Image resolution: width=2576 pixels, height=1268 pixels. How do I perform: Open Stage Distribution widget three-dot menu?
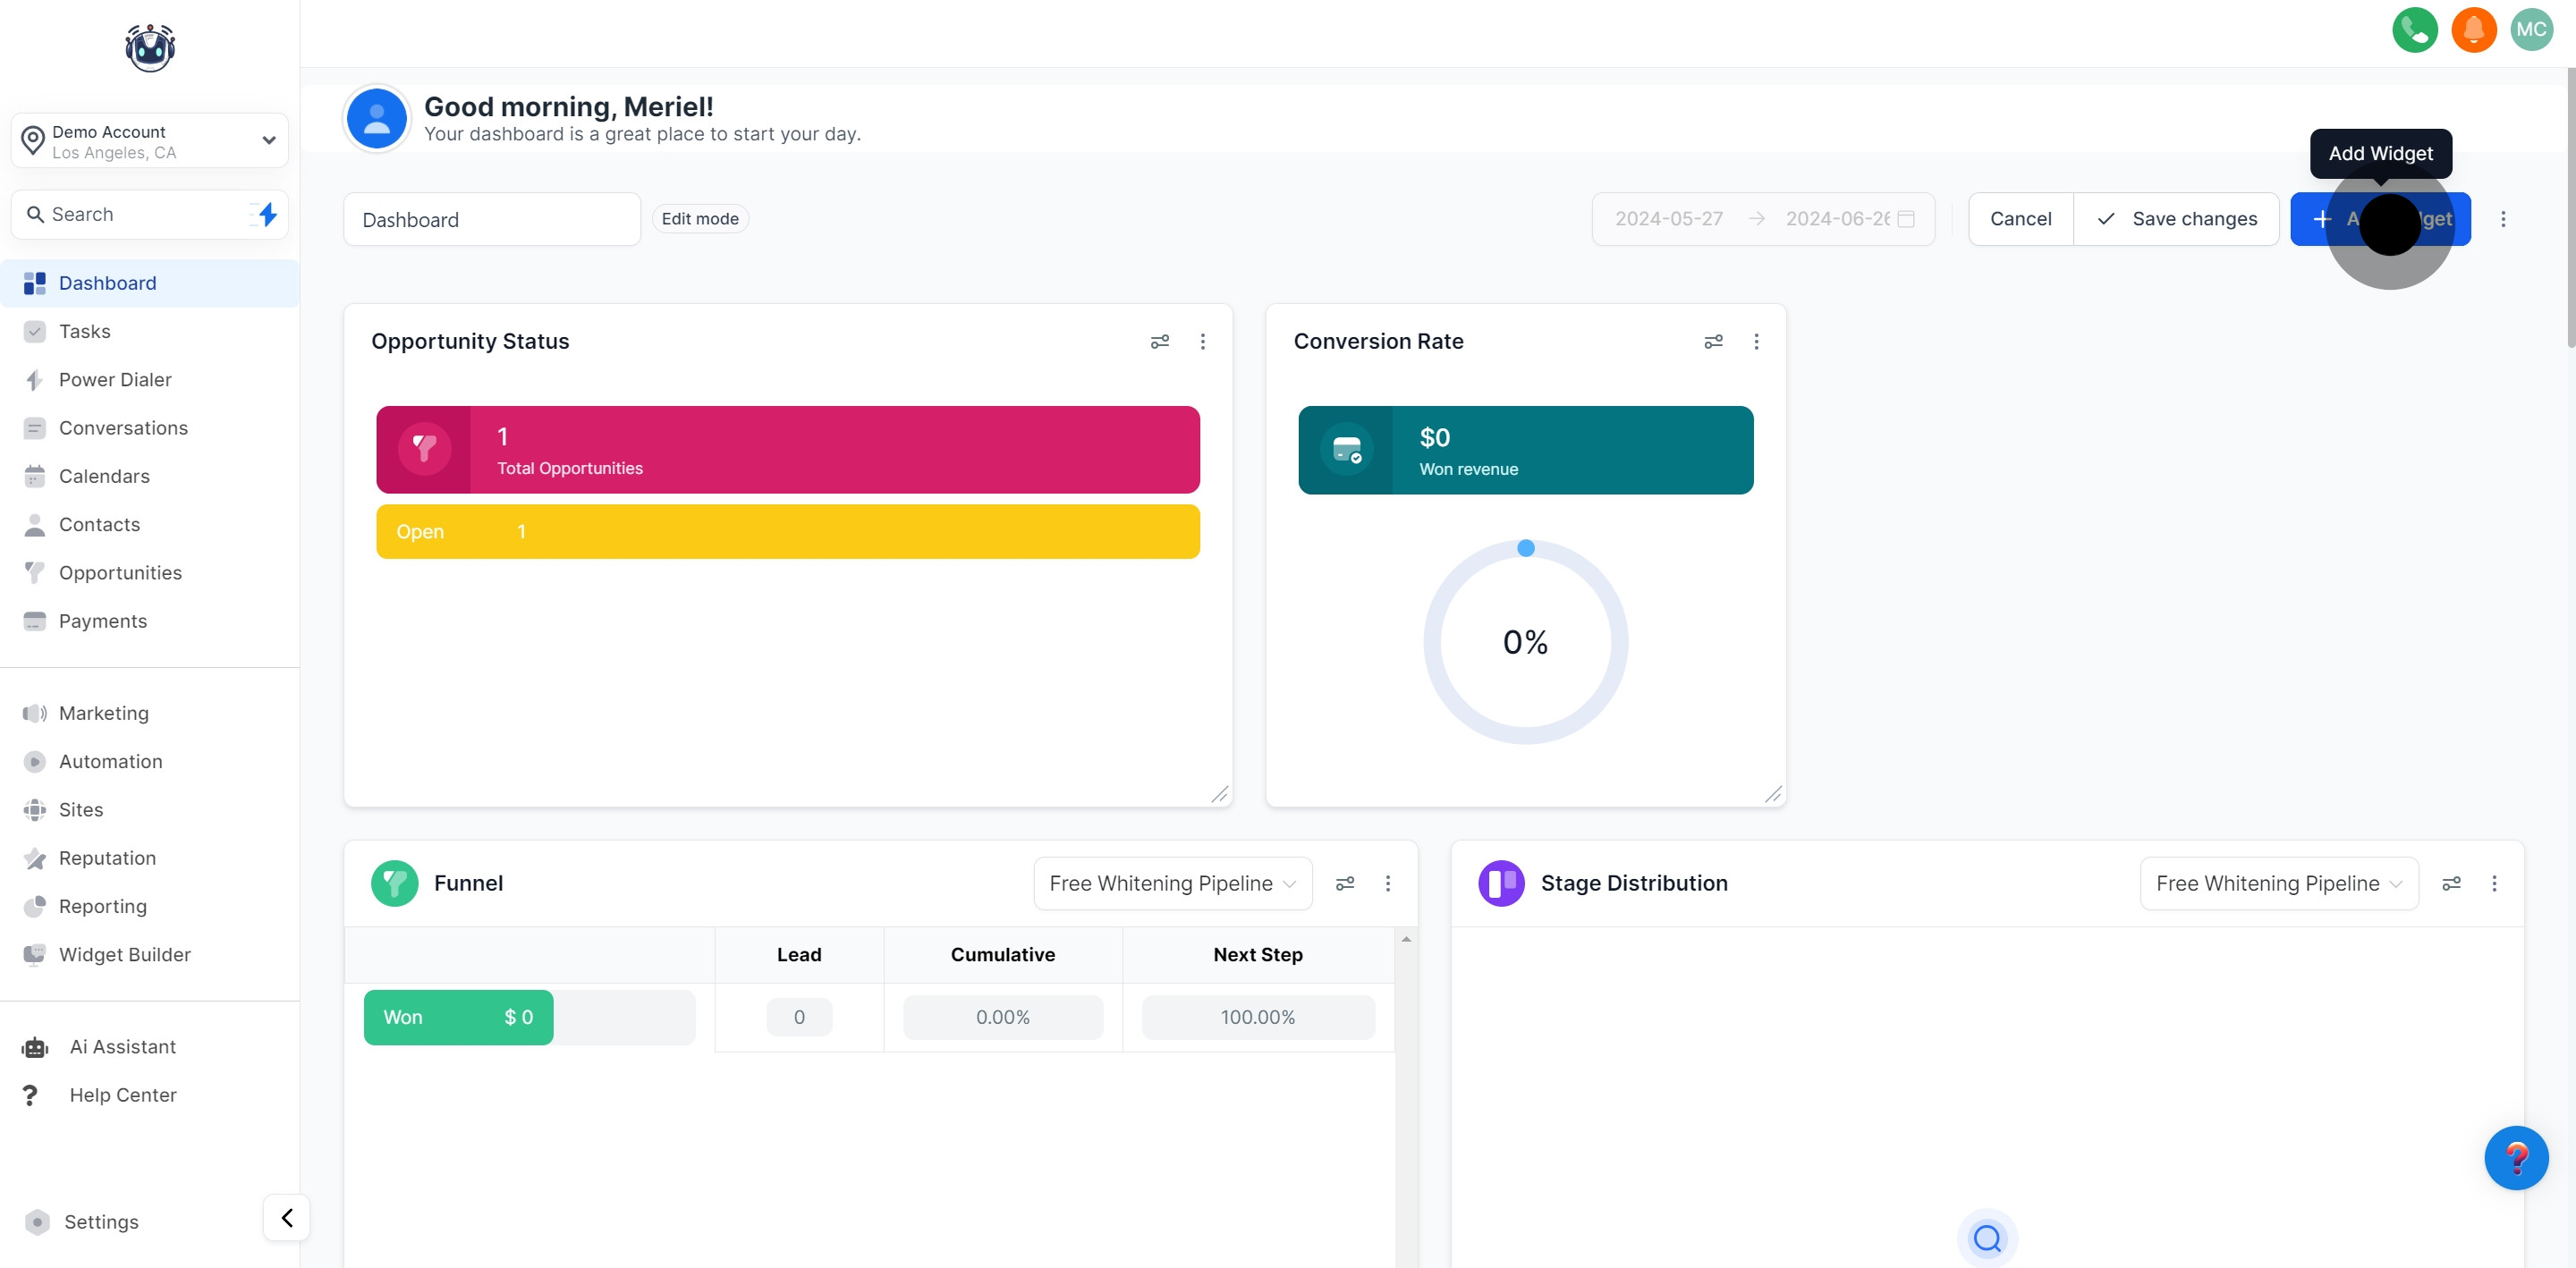coord(2494,883)
